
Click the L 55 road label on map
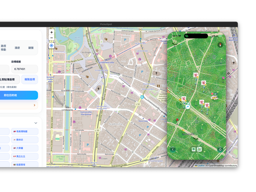click(97, 130)
